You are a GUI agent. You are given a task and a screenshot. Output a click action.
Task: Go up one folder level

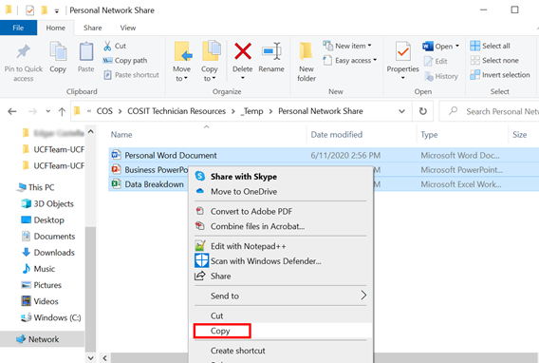(x=62, y=111)
